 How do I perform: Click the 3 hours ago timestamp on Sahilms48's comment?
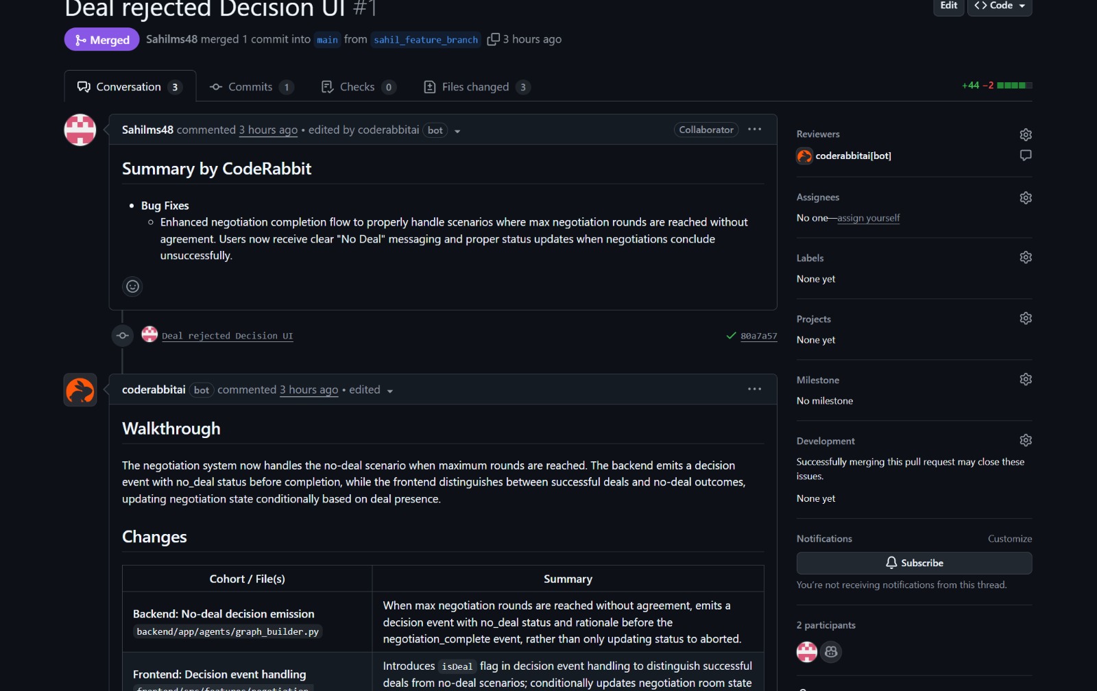(268, 130)
